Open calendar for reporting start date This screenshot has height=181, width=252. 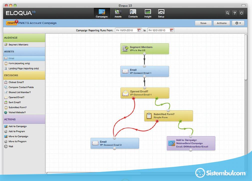click(139, 30)
